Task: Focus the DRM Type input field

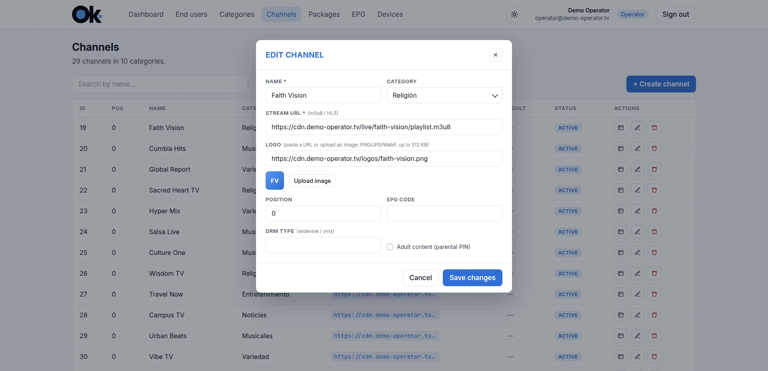Action: click(323, 245)
